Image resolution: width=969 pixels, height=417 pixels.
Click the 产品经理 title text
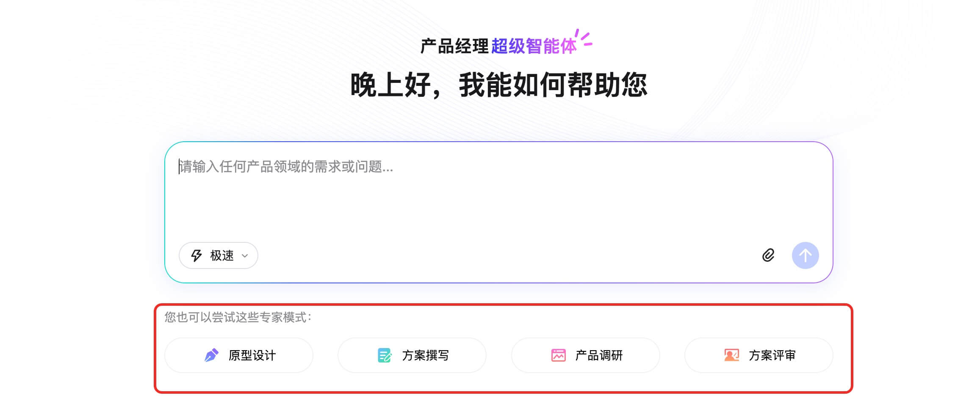[x=454, y=47]
